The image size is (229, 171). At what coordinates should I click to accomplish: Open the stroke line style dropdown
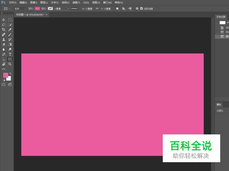75,8
